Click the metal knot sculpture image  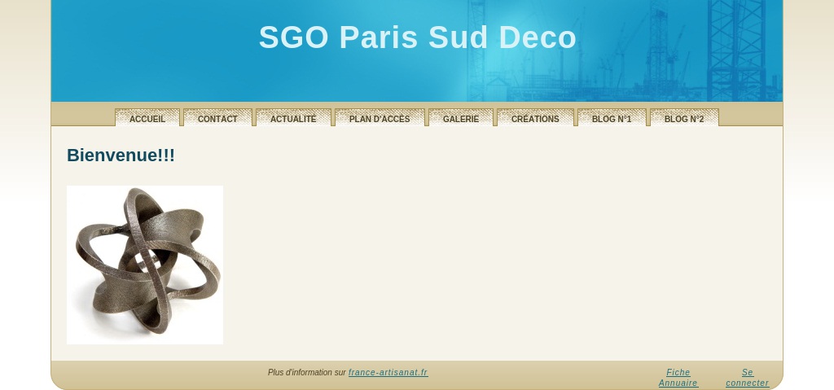pyautogui.click(x=145, y=265)
